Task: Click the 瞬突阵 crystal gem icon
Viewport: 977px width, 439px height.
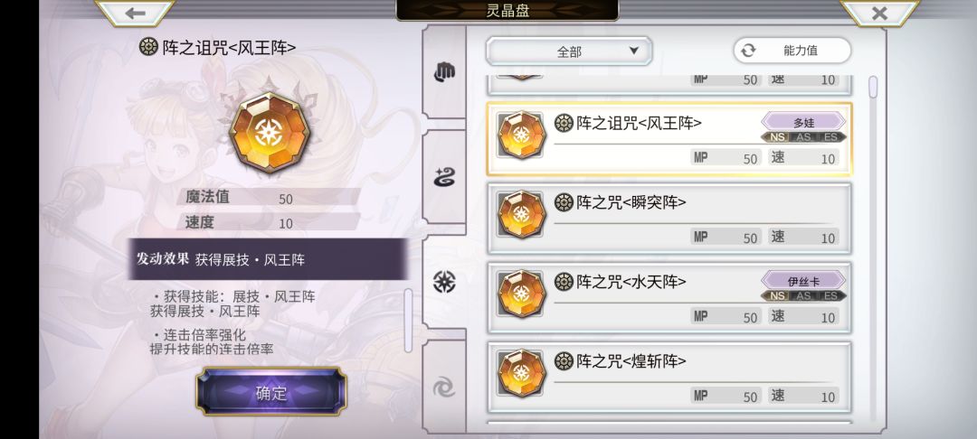Action: [x=522, y=214]
